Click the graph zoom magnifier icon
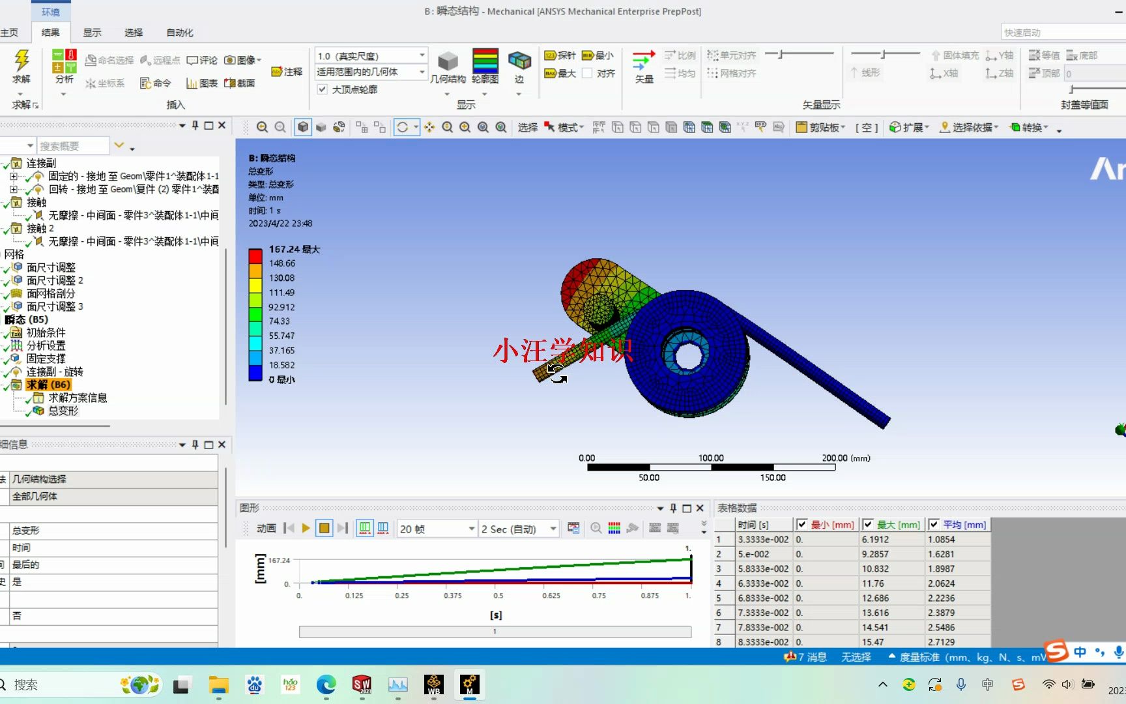This screenshot has width=1126, height=704. click(x=596, y=529)
